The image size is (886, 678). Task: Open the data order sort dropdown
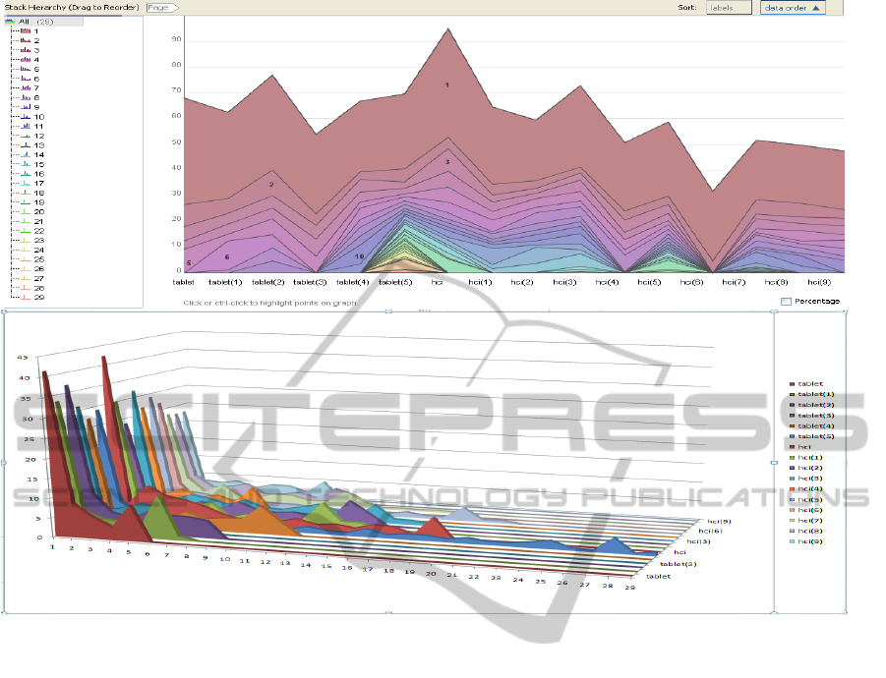point(794,8)
